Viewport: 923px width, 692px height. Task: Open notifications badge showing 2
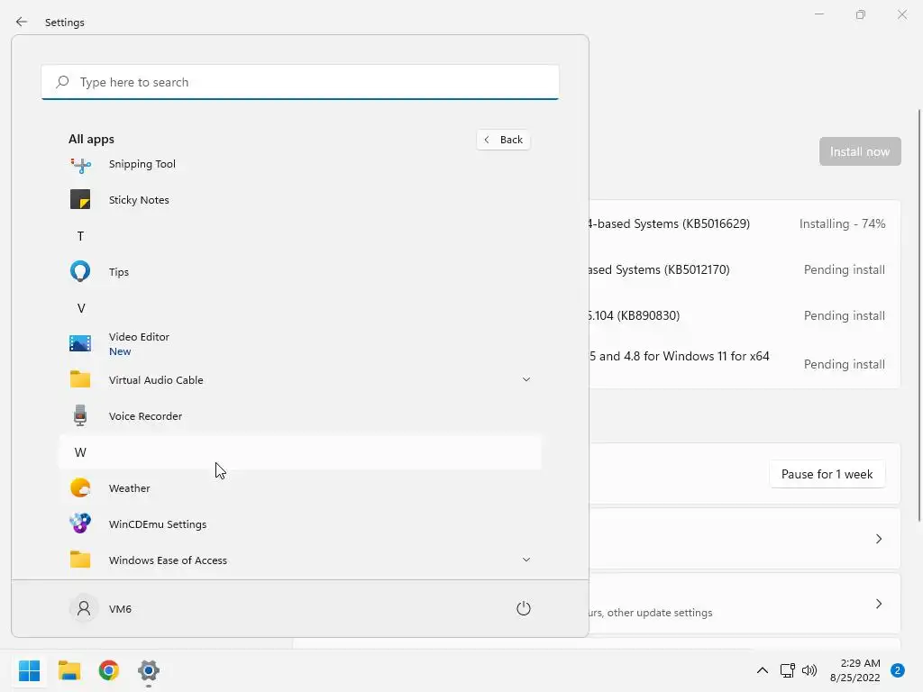(898, 670)
